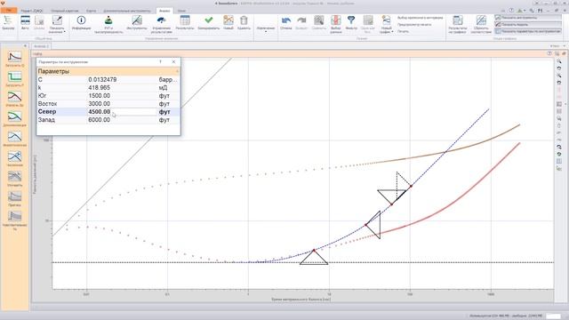The width and height of the screenshot is (569, 320).
Task: Open the Instruments ribbon icon
Action: point(137,23)
